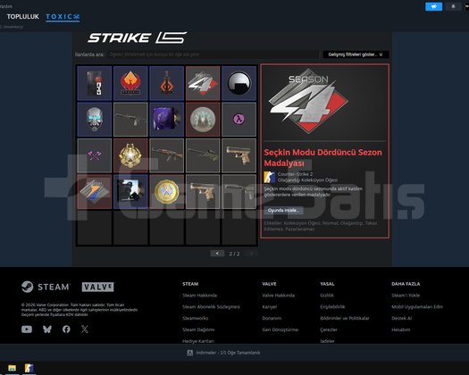Select the crossed pink axes item
This screenshot has height=375, width=469.
(x=95, y=155)
